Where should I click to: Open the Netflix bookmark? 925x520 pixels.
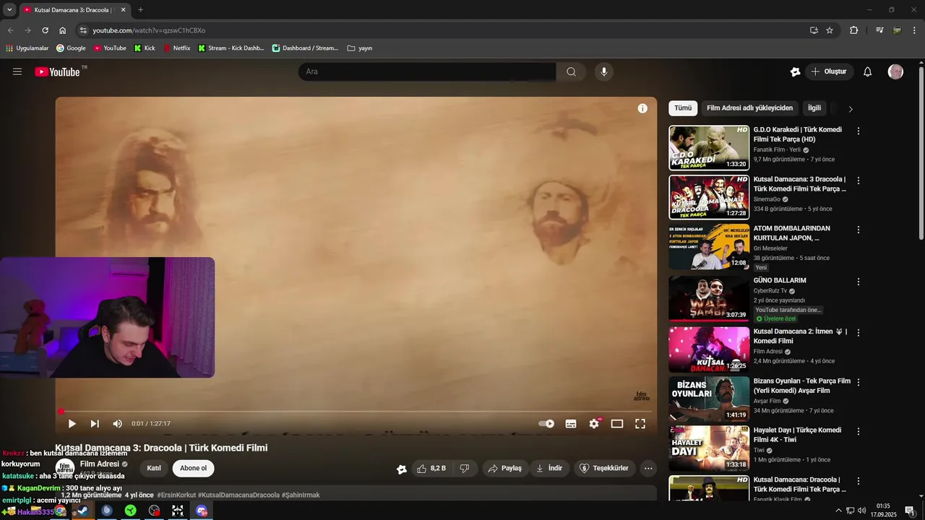click(176, 48)
